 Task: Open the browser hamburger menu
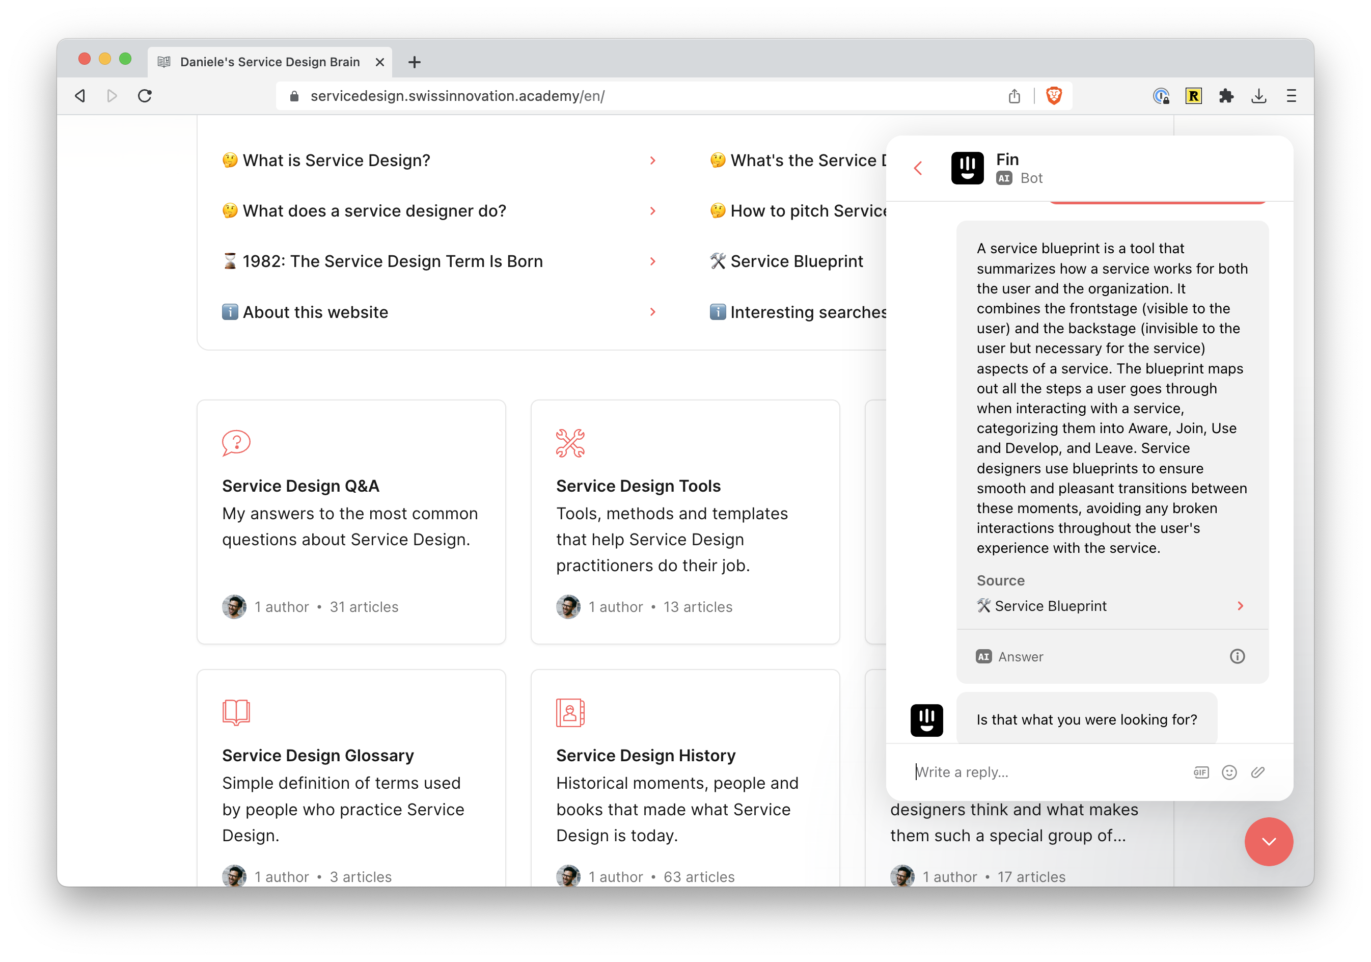point(1291,96)
